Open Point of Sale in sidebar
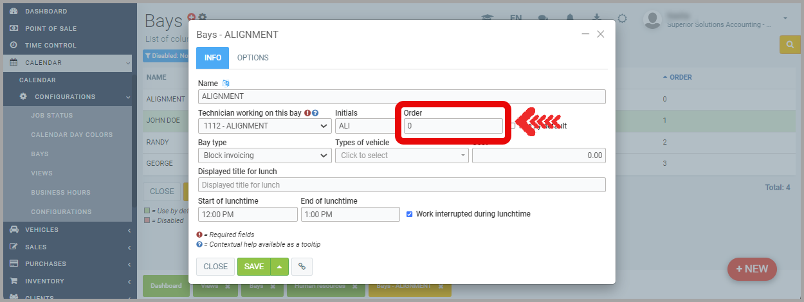 click(50, 28)
